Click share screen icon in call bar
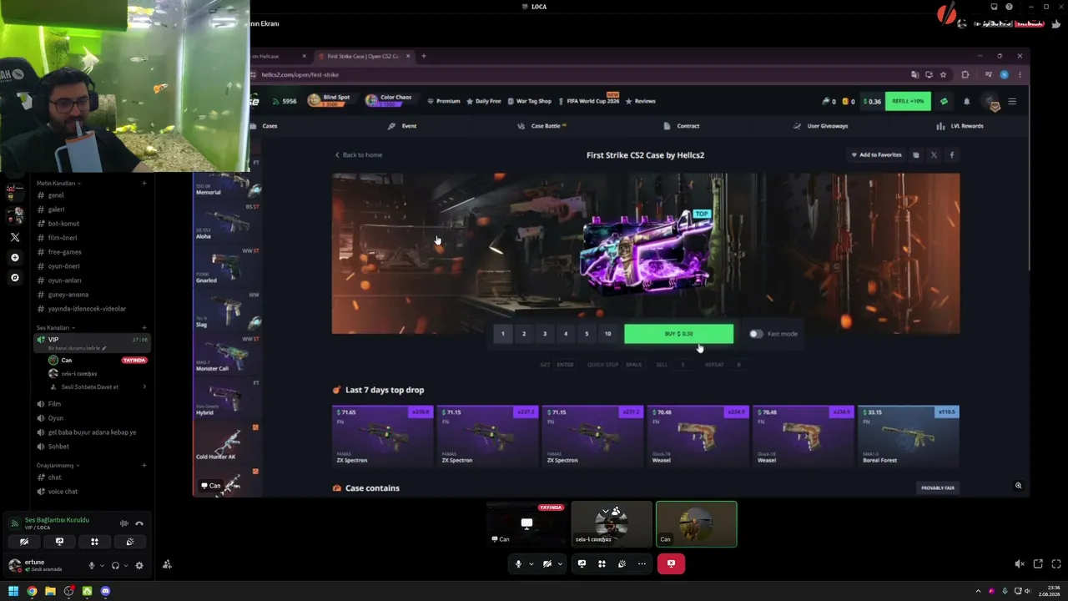Image resolution: width=1068 pixels, height=601 pixels. click(582, 563)
